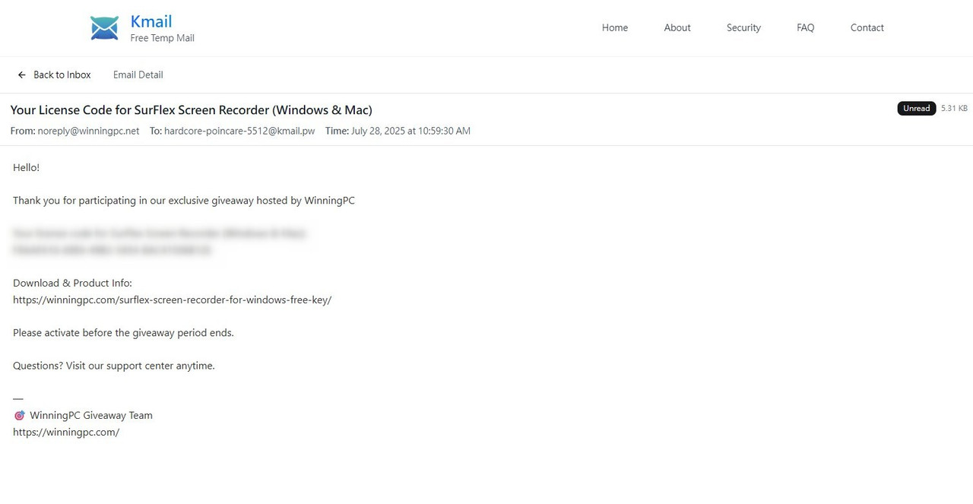Click the Download & Product Info label

72,283
